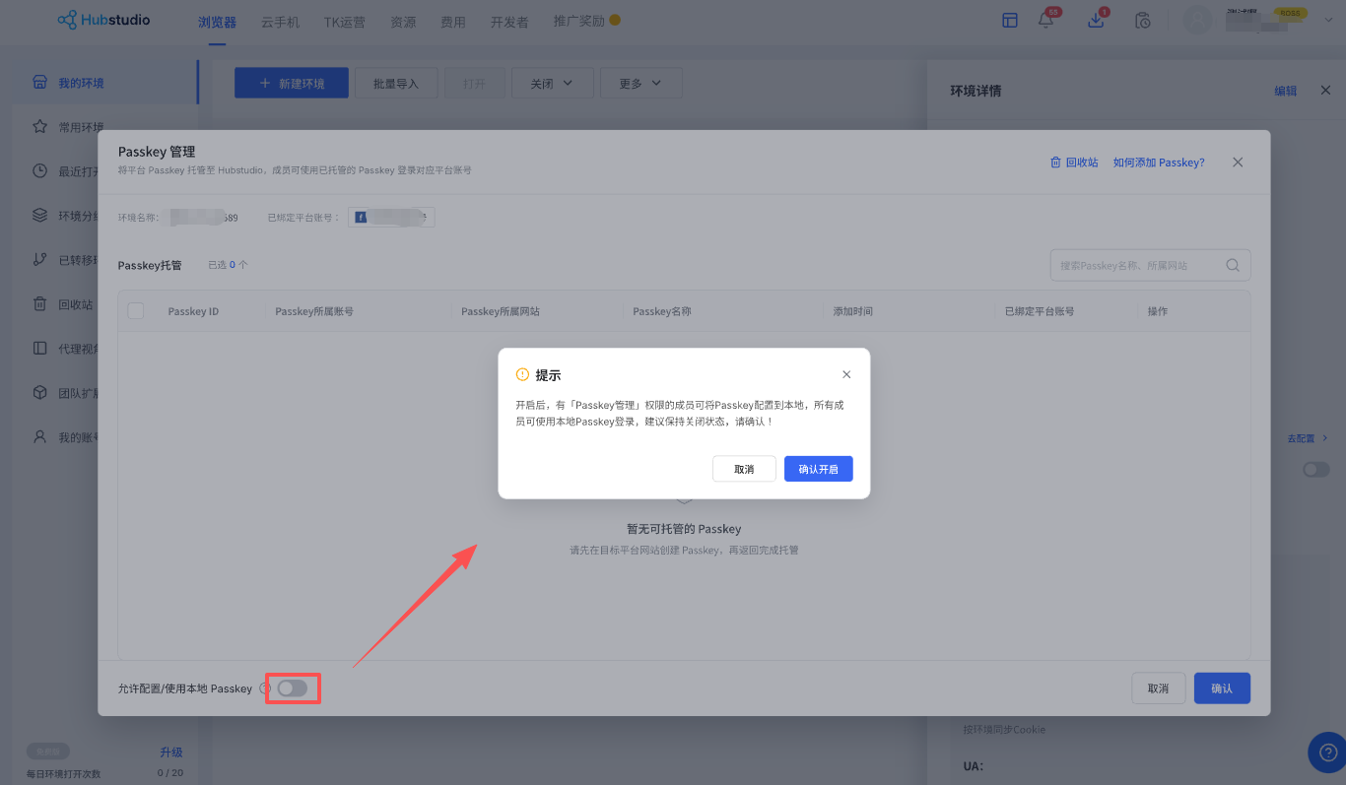
Task: Open the notifications bell icon
Action: (x=1046, y=21)
